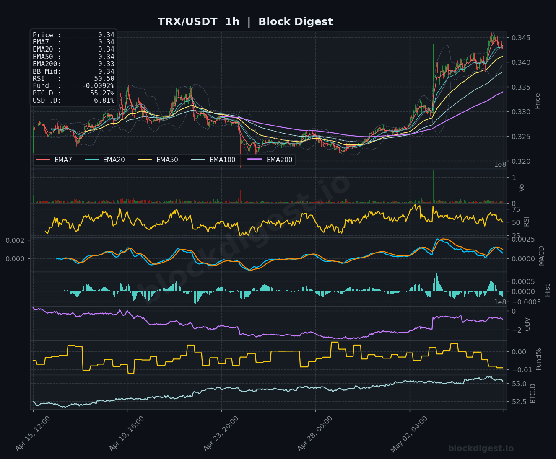Click the 0.335 price axis tick
556x459 pixels.
point(521,88)
